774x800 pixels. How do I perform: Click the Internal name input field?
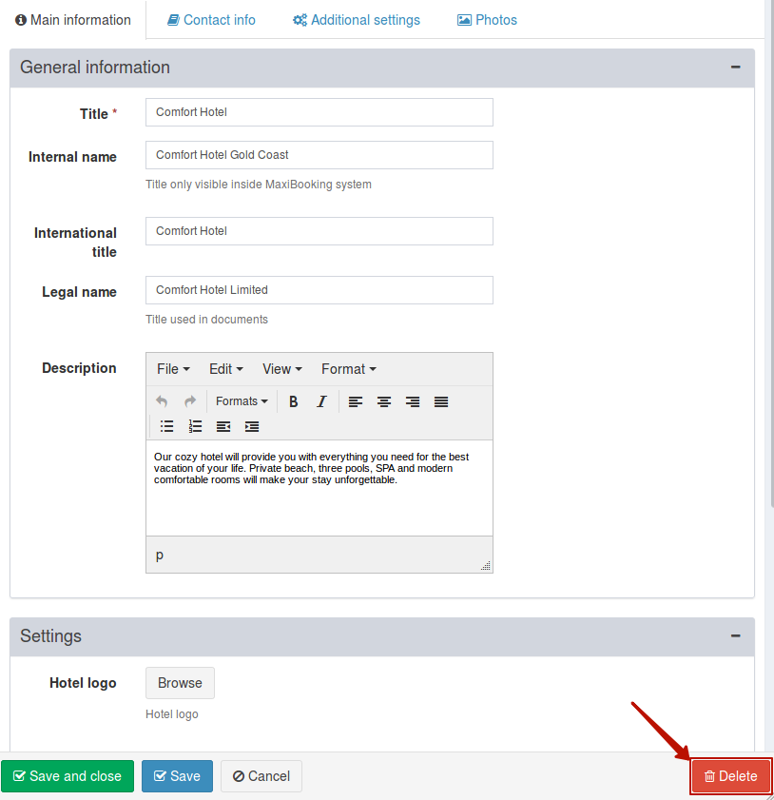pyautogui.click(x=319, y=155)
